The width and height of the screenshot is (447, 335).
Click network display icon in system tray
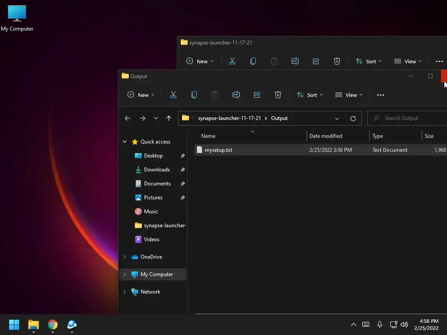(393, 325)
